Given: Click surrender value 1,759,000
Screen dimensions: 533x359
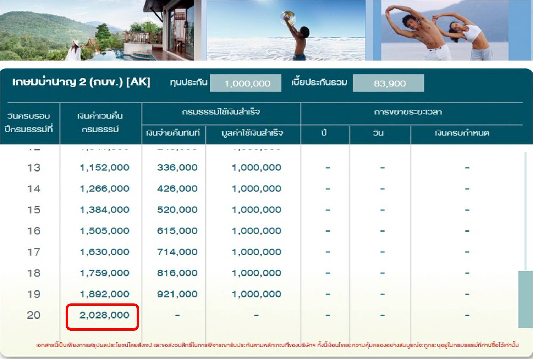Looking at the screenshot, I should coord(105,273).
